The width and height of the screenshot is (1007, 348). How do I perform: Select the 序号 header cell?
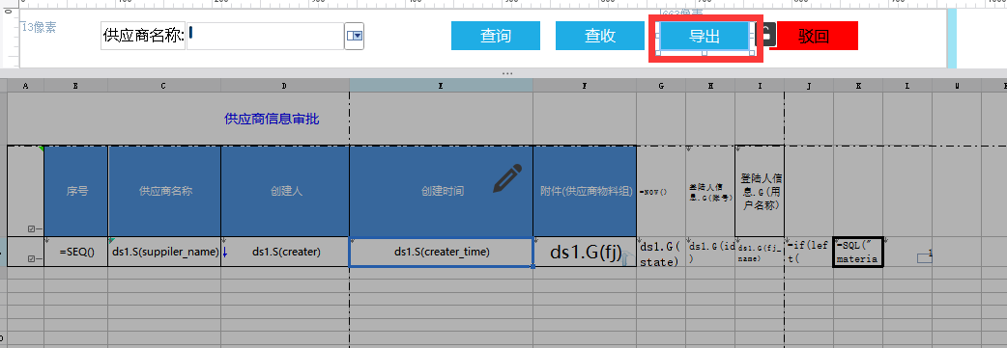pyautogui.click(x=76, y=191)
